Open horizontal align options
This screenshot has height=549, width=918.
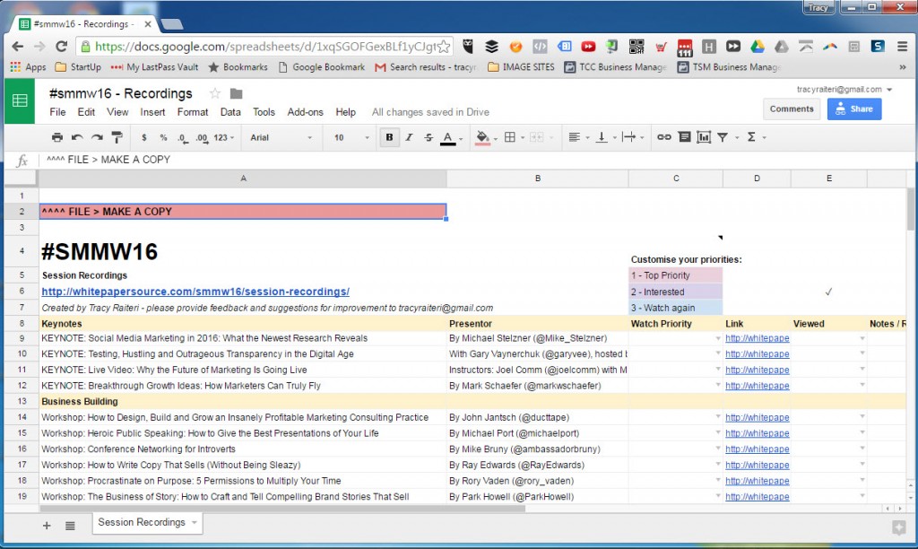575,137
